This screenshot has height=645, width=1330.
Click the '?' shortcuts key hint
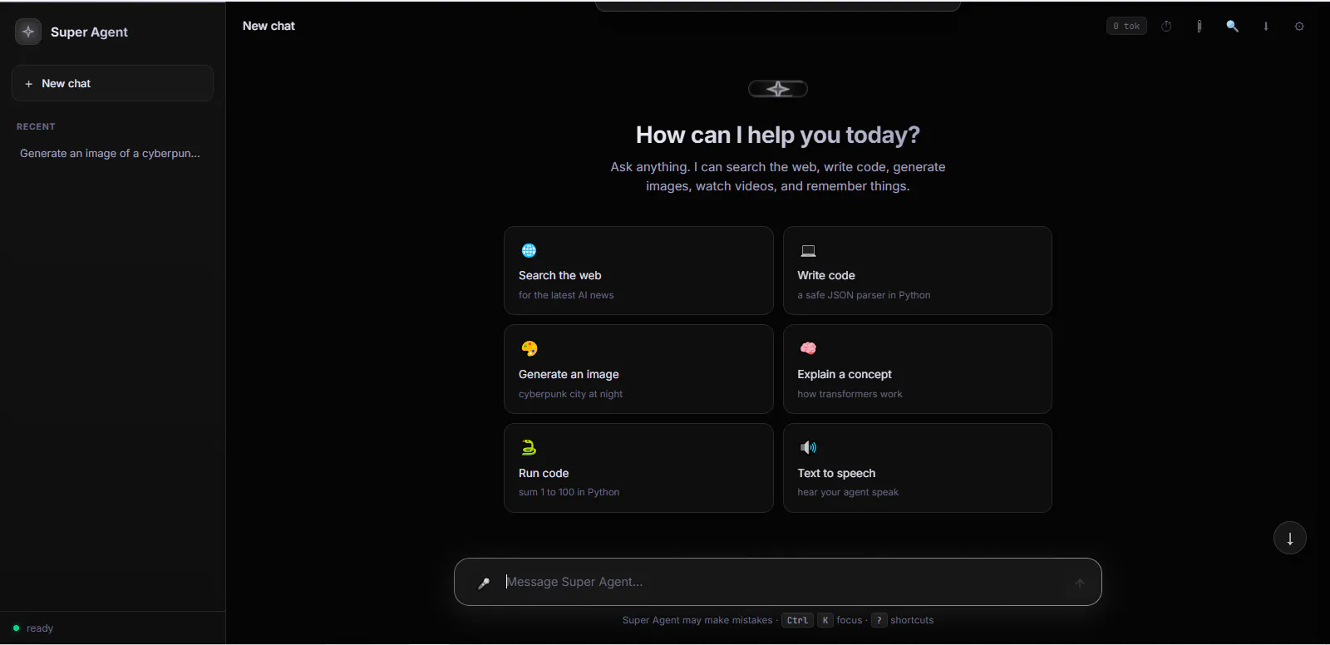click(x=879, y=620)
